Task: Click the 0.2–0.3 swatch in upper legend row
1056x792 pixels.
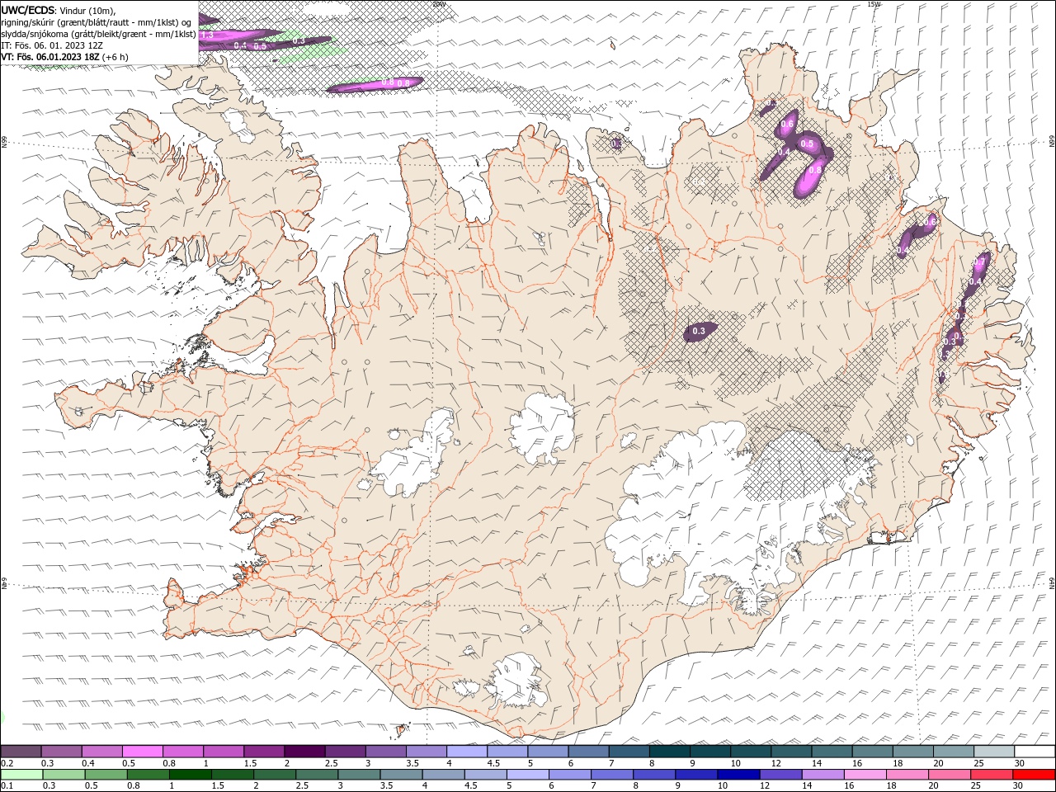Action: (21, 751)
